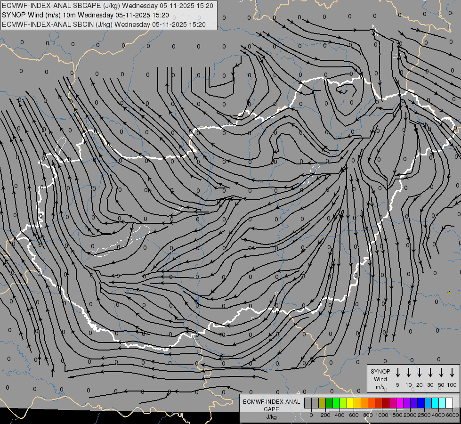Click the 100 m/s wind arrow in legend
This screenshot has width=461, height=424.
452,373
